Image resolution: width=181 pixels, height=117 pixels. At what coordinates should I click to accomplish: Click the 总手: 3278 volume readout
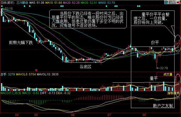8,74
